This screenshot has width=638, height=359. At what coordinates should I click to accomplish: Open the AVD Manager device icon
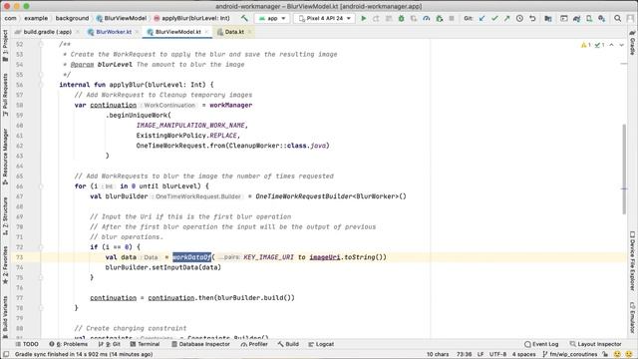[589, 18]
